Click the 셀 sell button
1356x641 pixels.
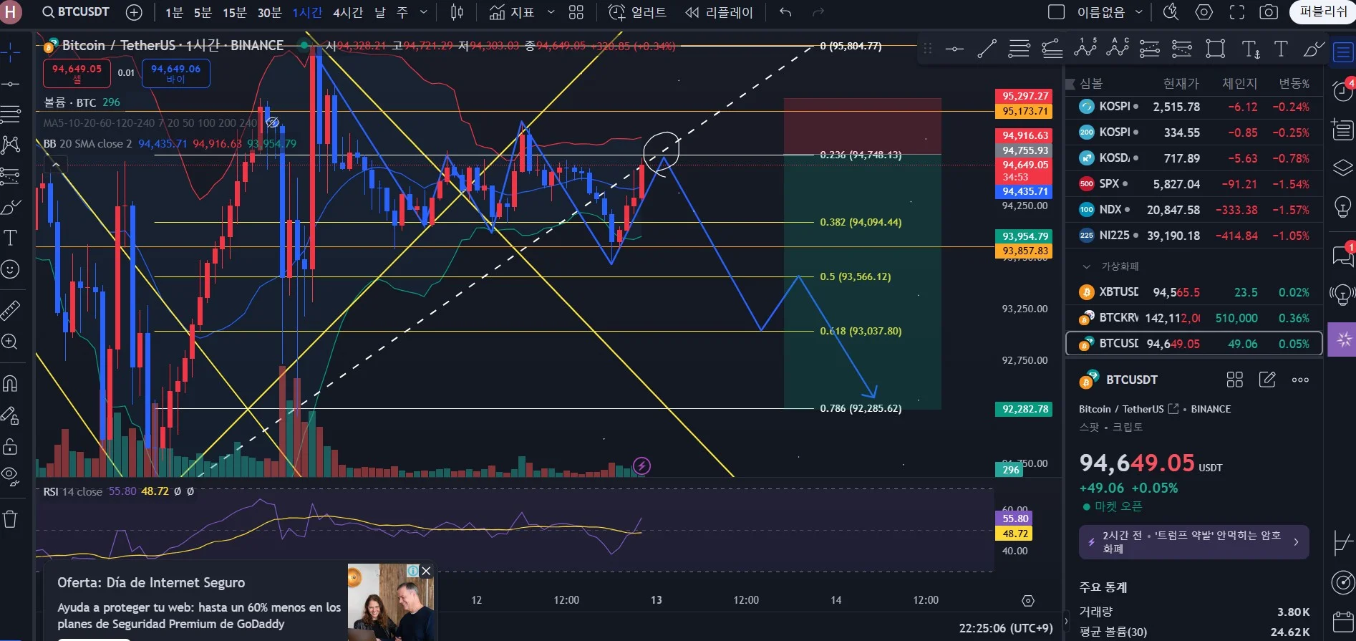[x=77, y=73]
